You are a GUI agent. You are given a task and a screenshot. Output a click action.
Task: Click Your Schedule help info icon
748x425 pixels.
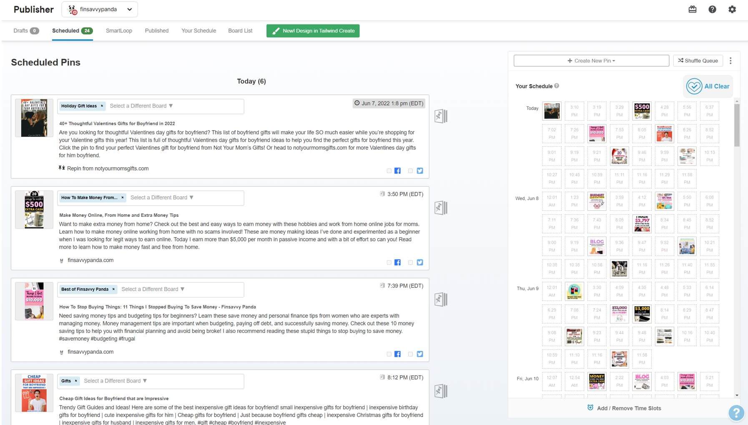557,86
